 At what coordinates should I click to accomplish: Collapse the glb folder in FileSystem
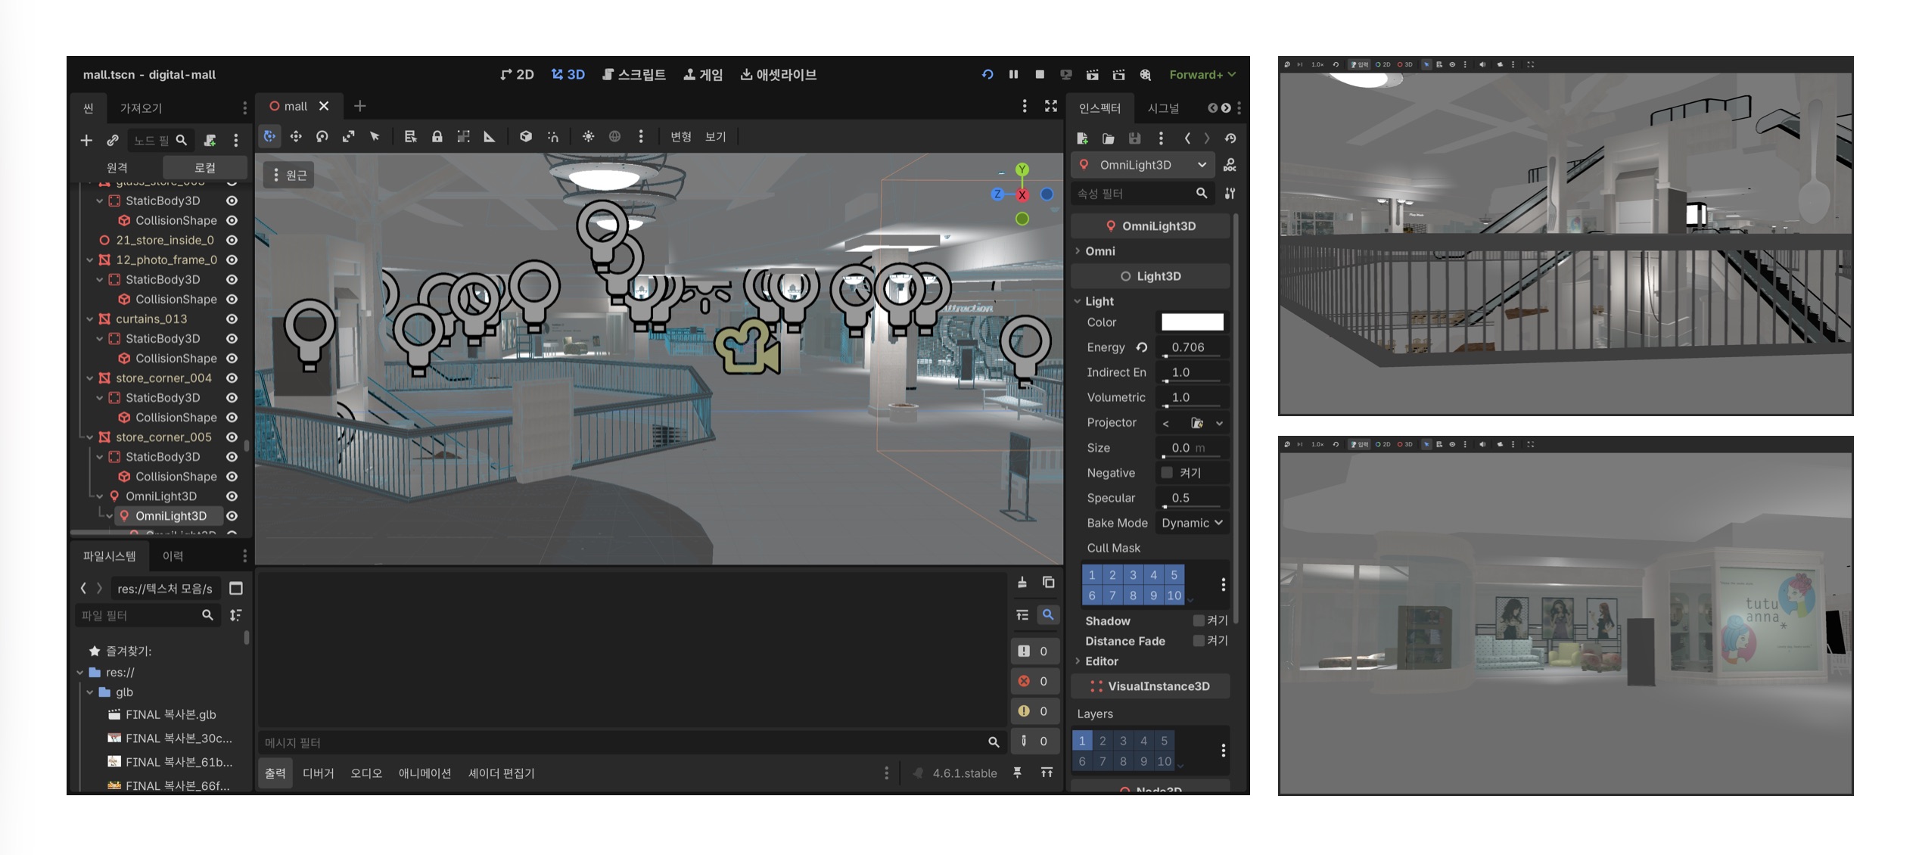(x=90, y=692)
